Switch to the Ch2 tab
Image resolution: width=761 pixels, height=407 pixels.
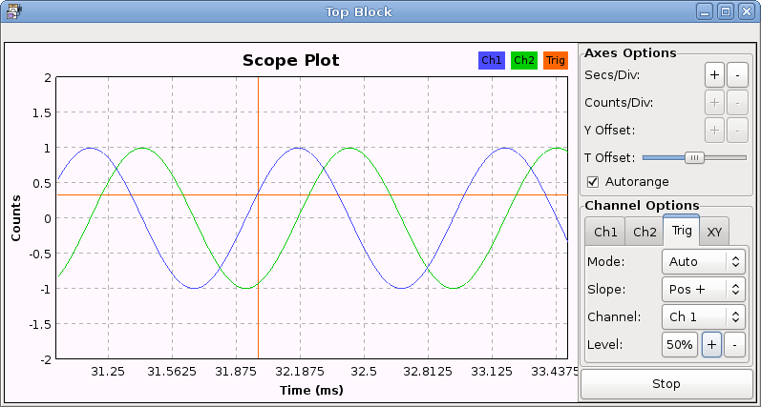click(x=645, y=232)
